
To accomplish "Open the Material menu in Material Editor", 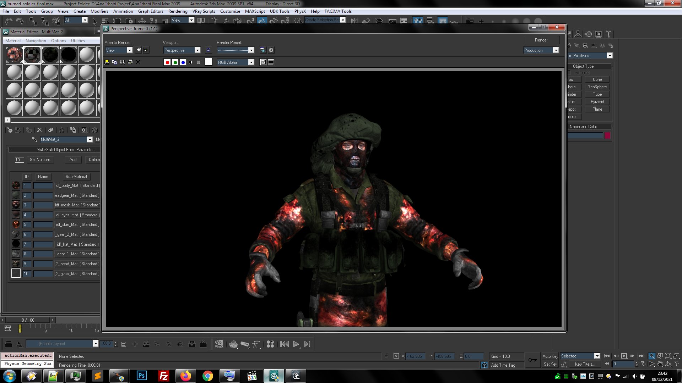I will coord(13,41).
